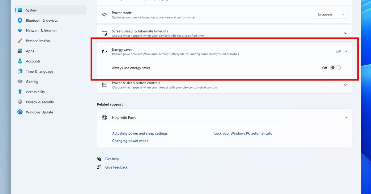Turn on Always use energy saver
The image size is (371, 194).
click(335, 68)
